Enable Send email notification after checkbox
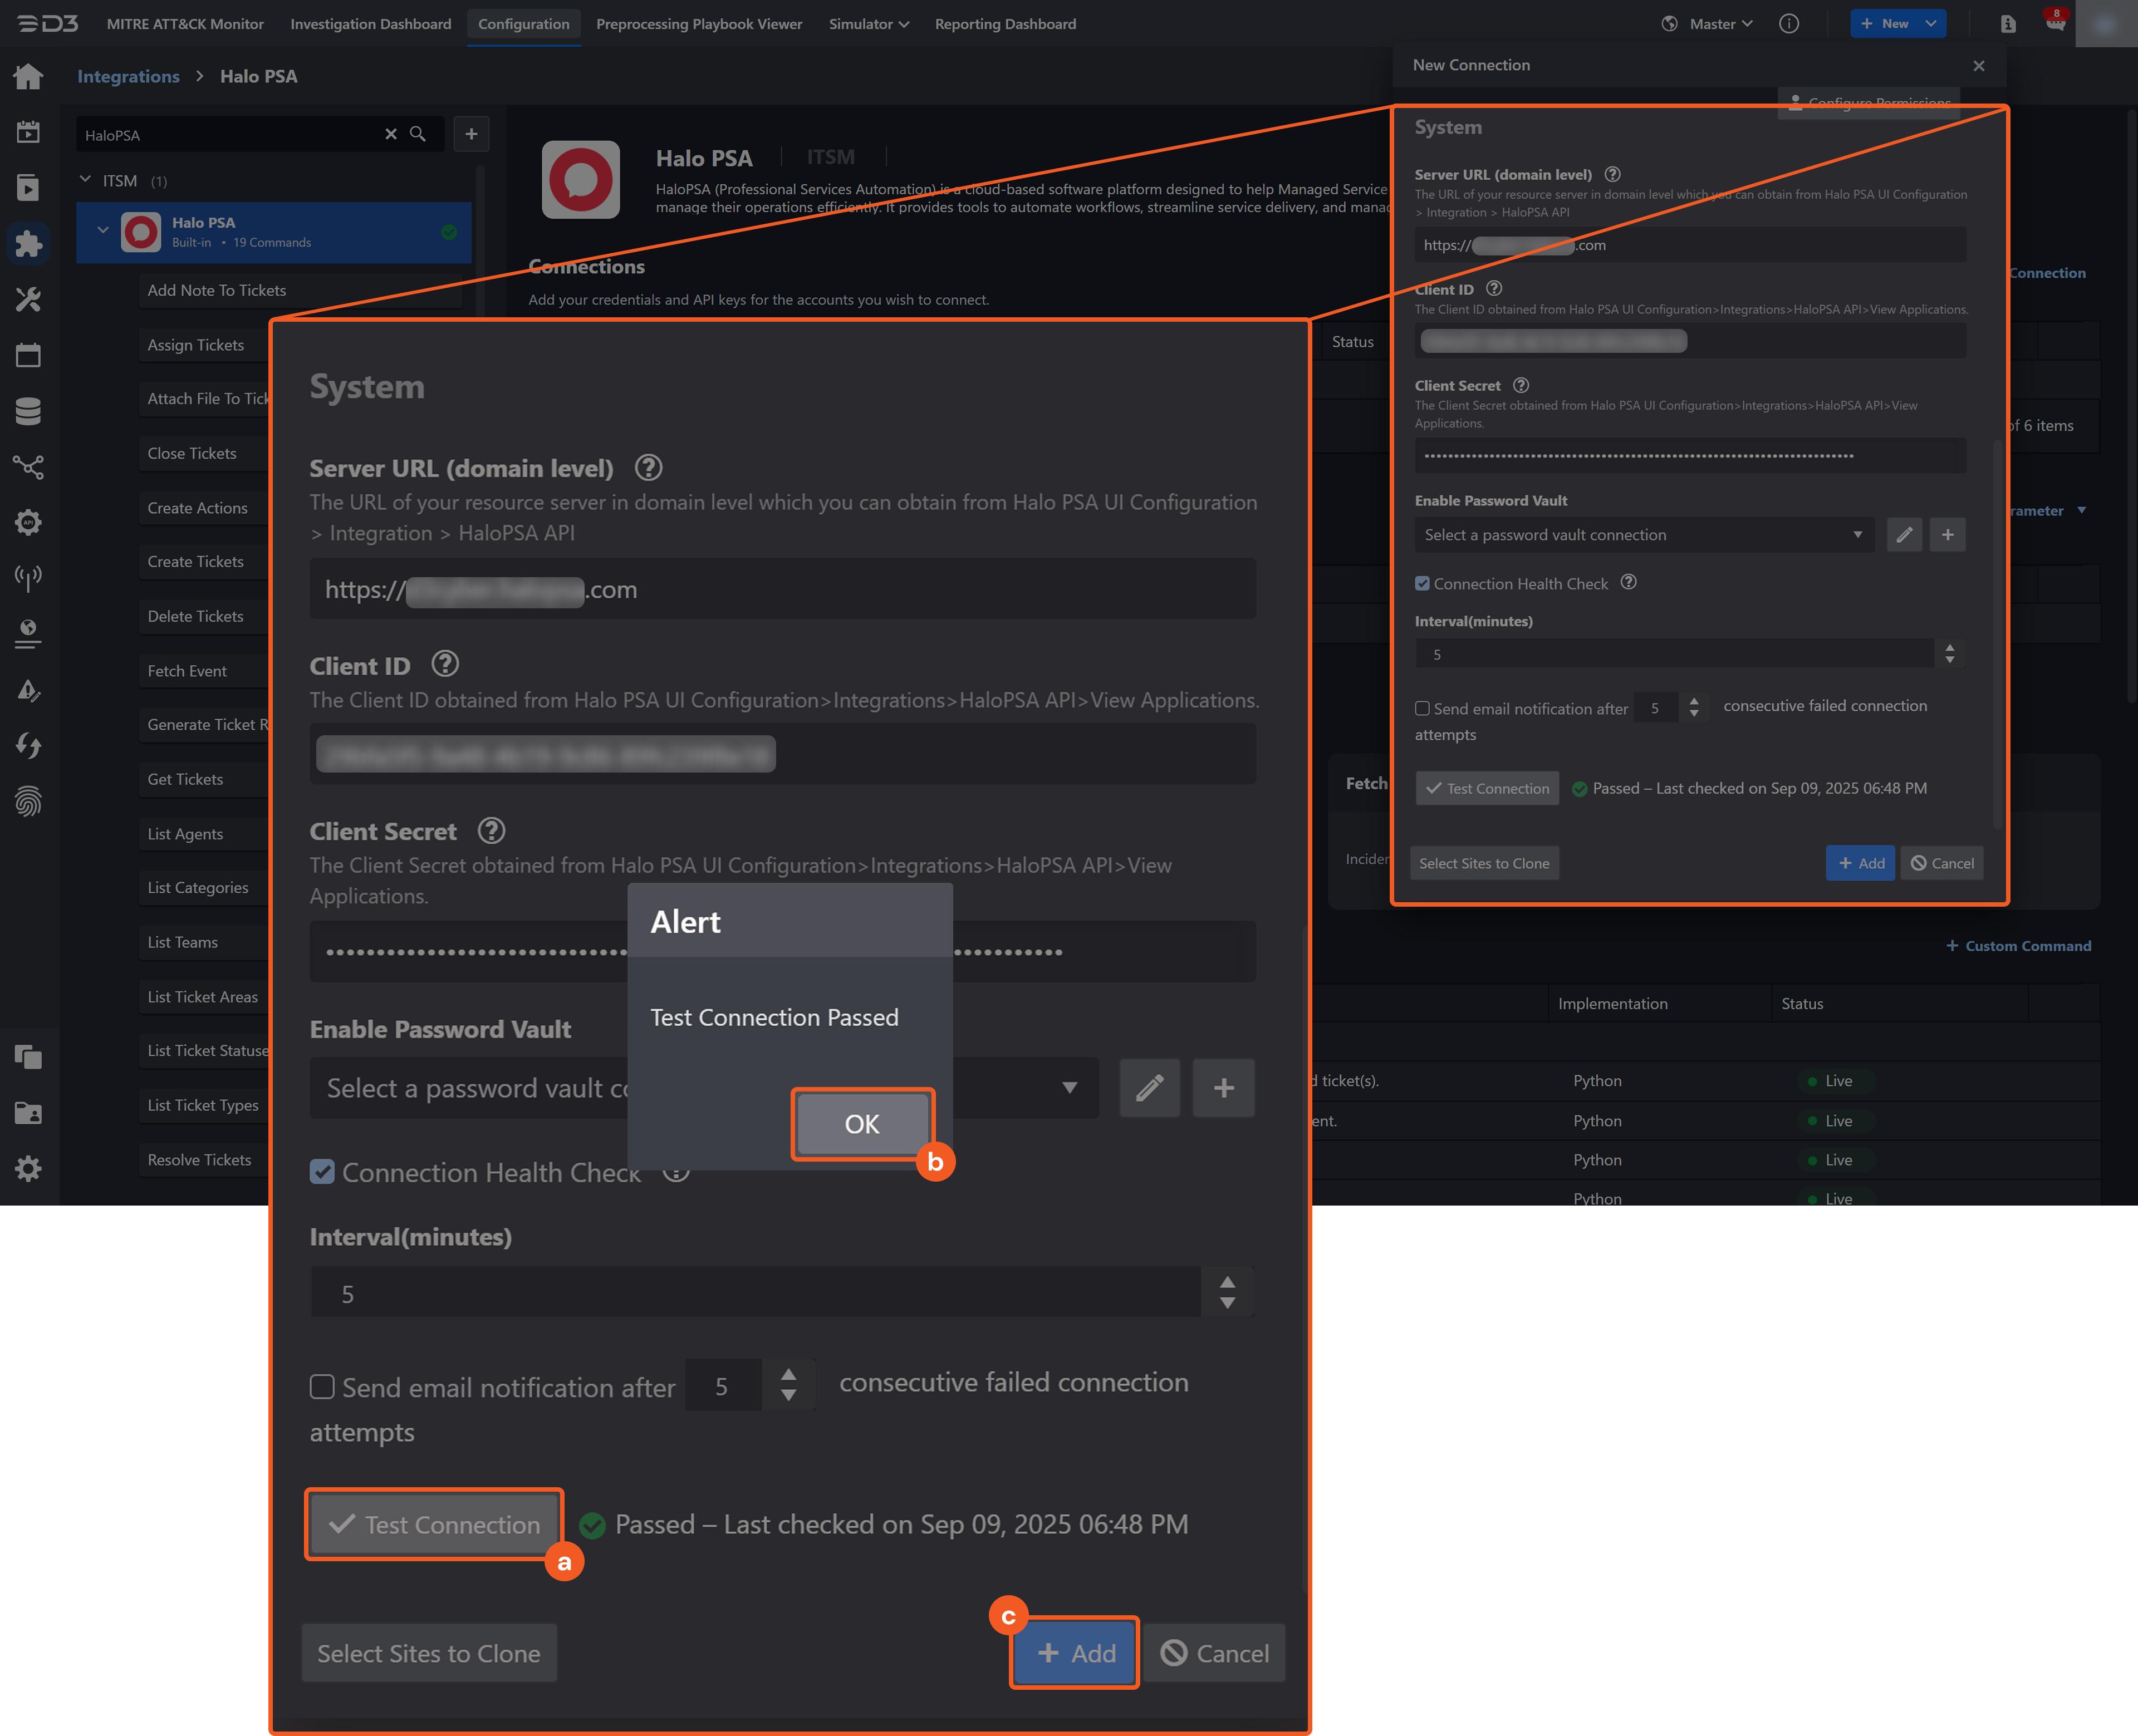The image size is (2138, 1736). pos(322,1387)
